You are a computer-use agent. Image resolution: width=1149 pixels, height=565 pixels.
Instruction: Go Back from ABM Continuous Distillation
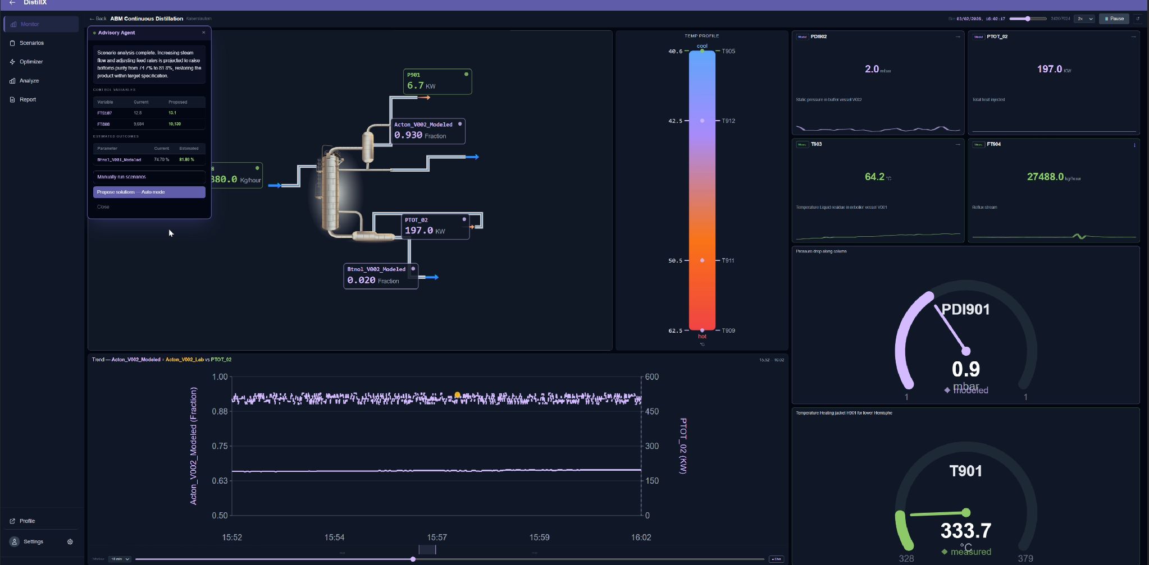98,19
